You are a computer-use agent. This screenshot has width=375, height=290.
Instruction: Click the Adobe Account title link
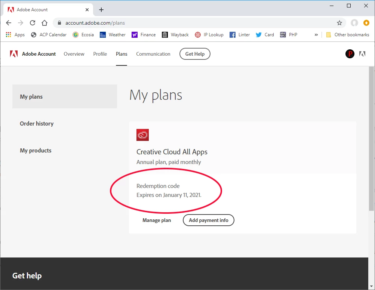[x=39, y=54]
